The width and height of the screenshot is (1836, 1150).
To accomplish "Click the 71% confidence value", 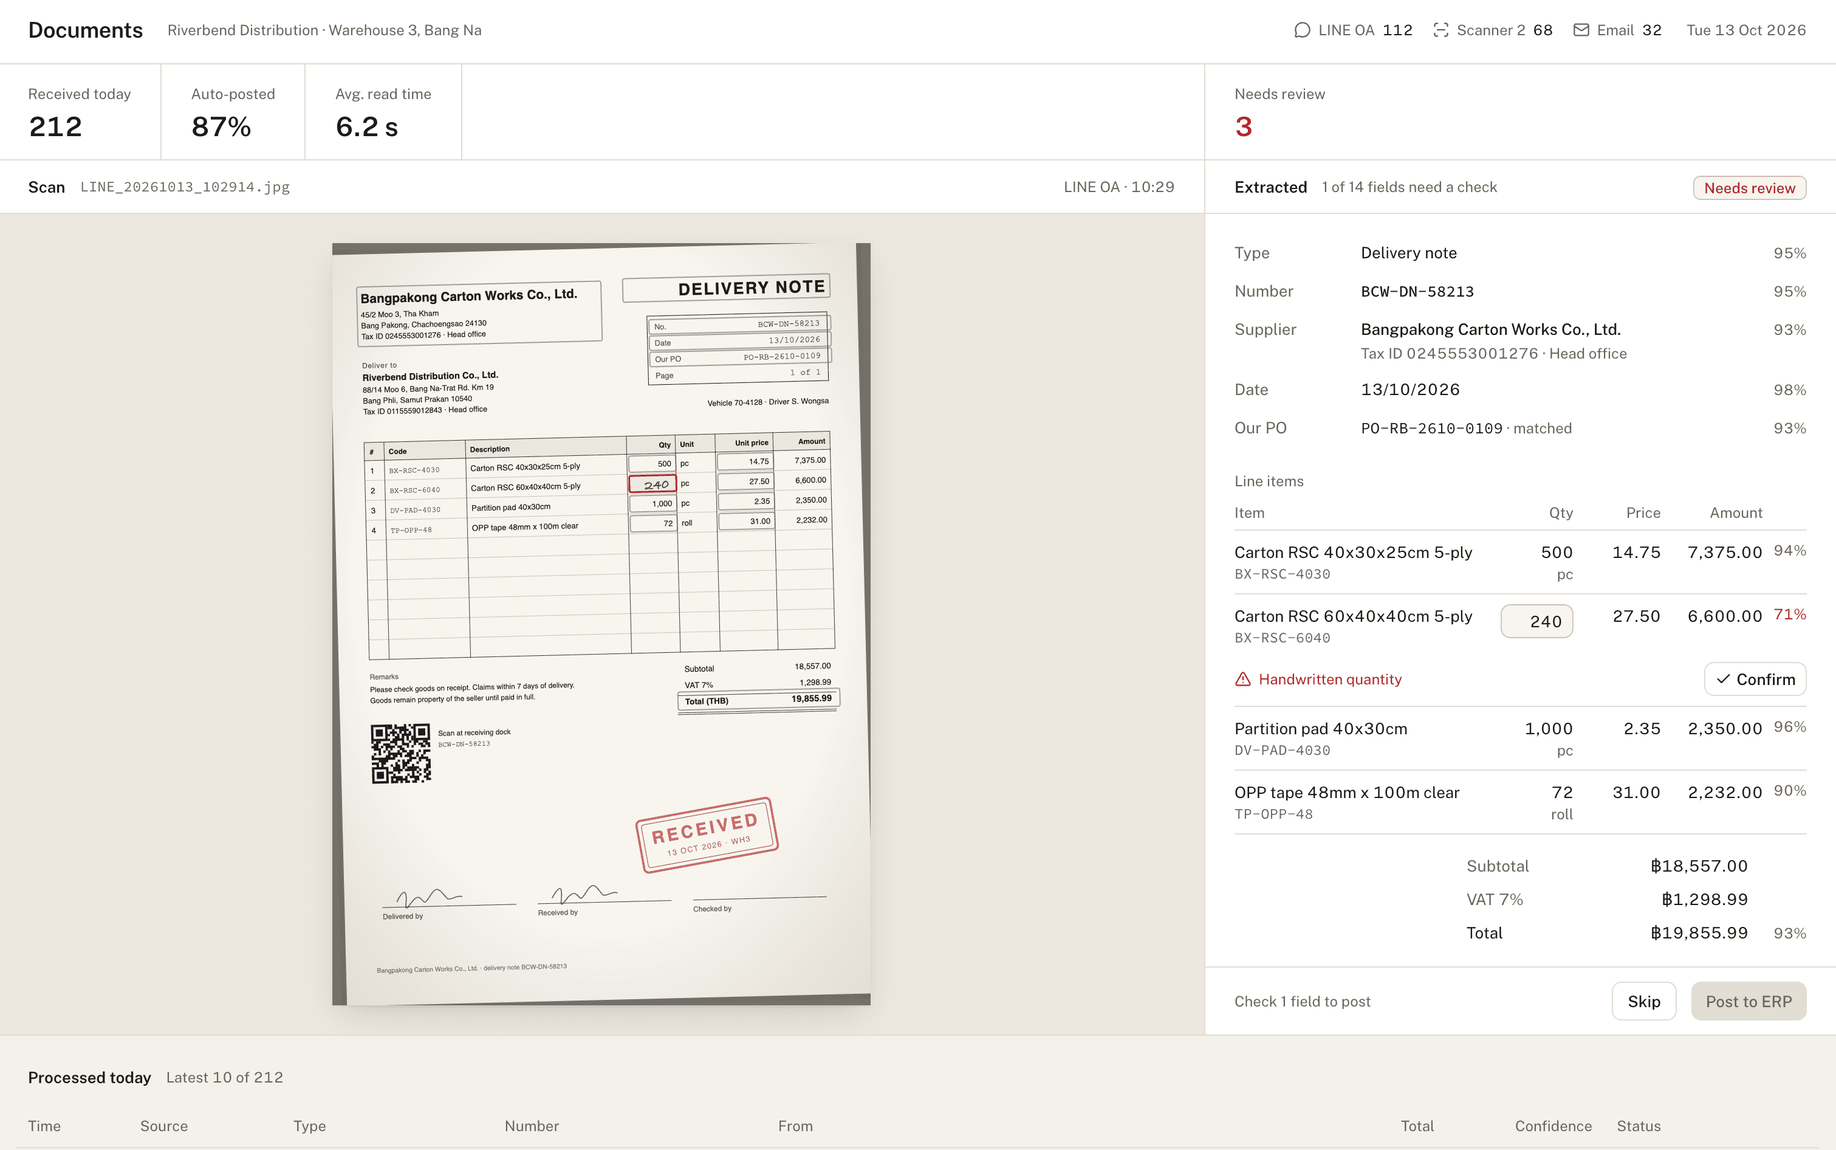I will (1790, 615).
